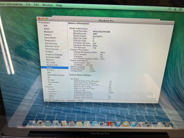Select Bluetooth in the Hardware list
This screenshot has height=138, width=184.
[49, 32]
